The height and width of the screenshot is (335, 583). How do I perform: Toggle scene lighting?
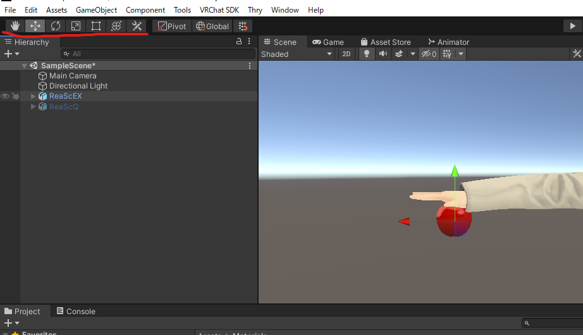coord(367,54)
